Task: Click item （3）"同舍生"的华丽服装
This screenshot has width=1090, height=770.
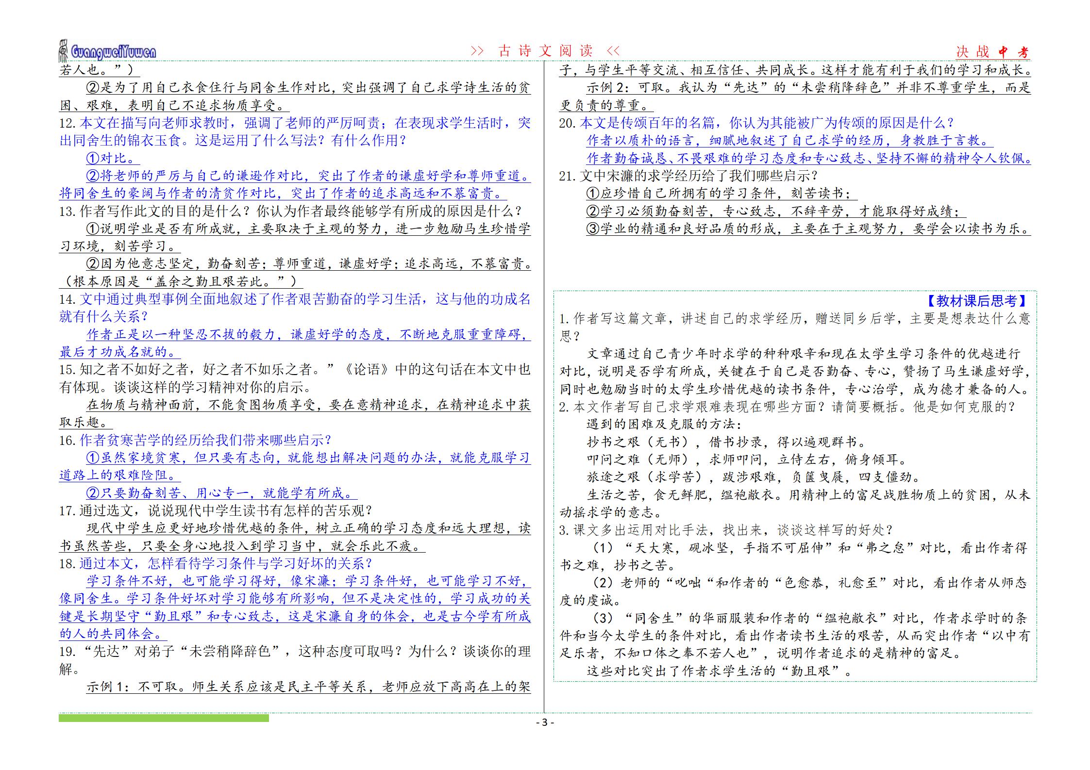Action: click(795, 636)
